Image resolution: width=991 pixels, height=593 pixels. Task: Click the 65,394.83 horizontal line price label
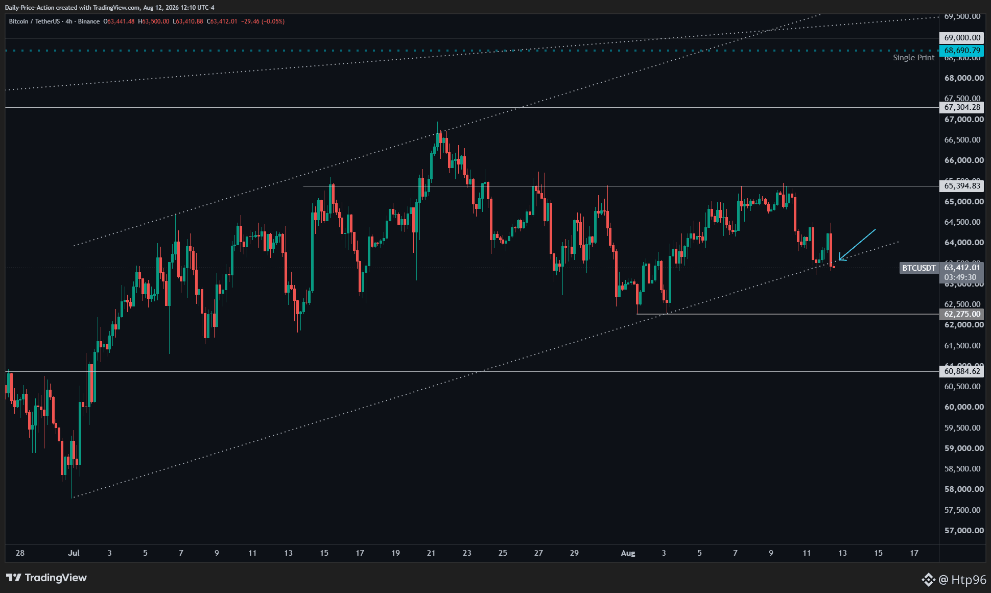coord(962,186)
